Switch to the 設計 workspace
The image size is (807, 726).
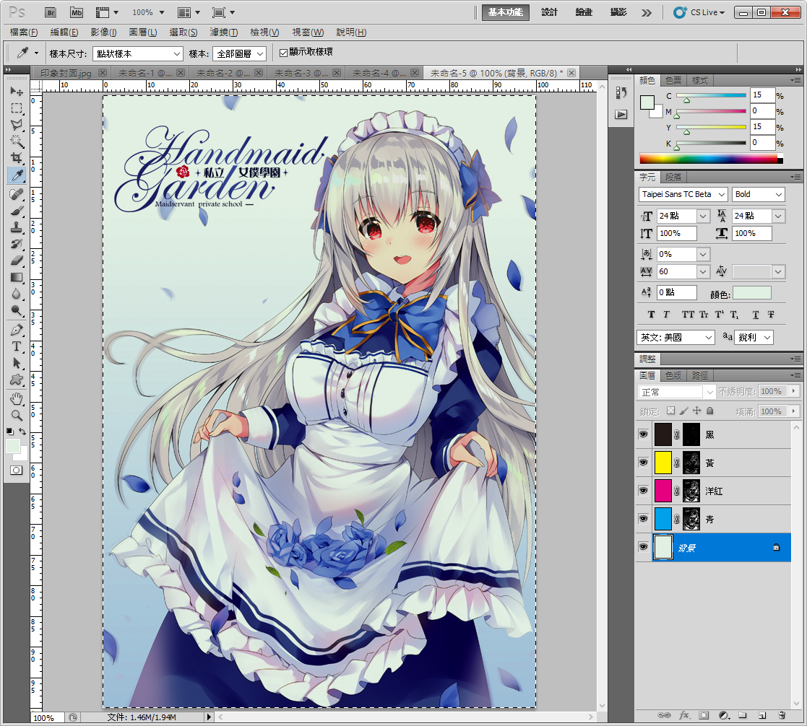click(x=549, y=12)
